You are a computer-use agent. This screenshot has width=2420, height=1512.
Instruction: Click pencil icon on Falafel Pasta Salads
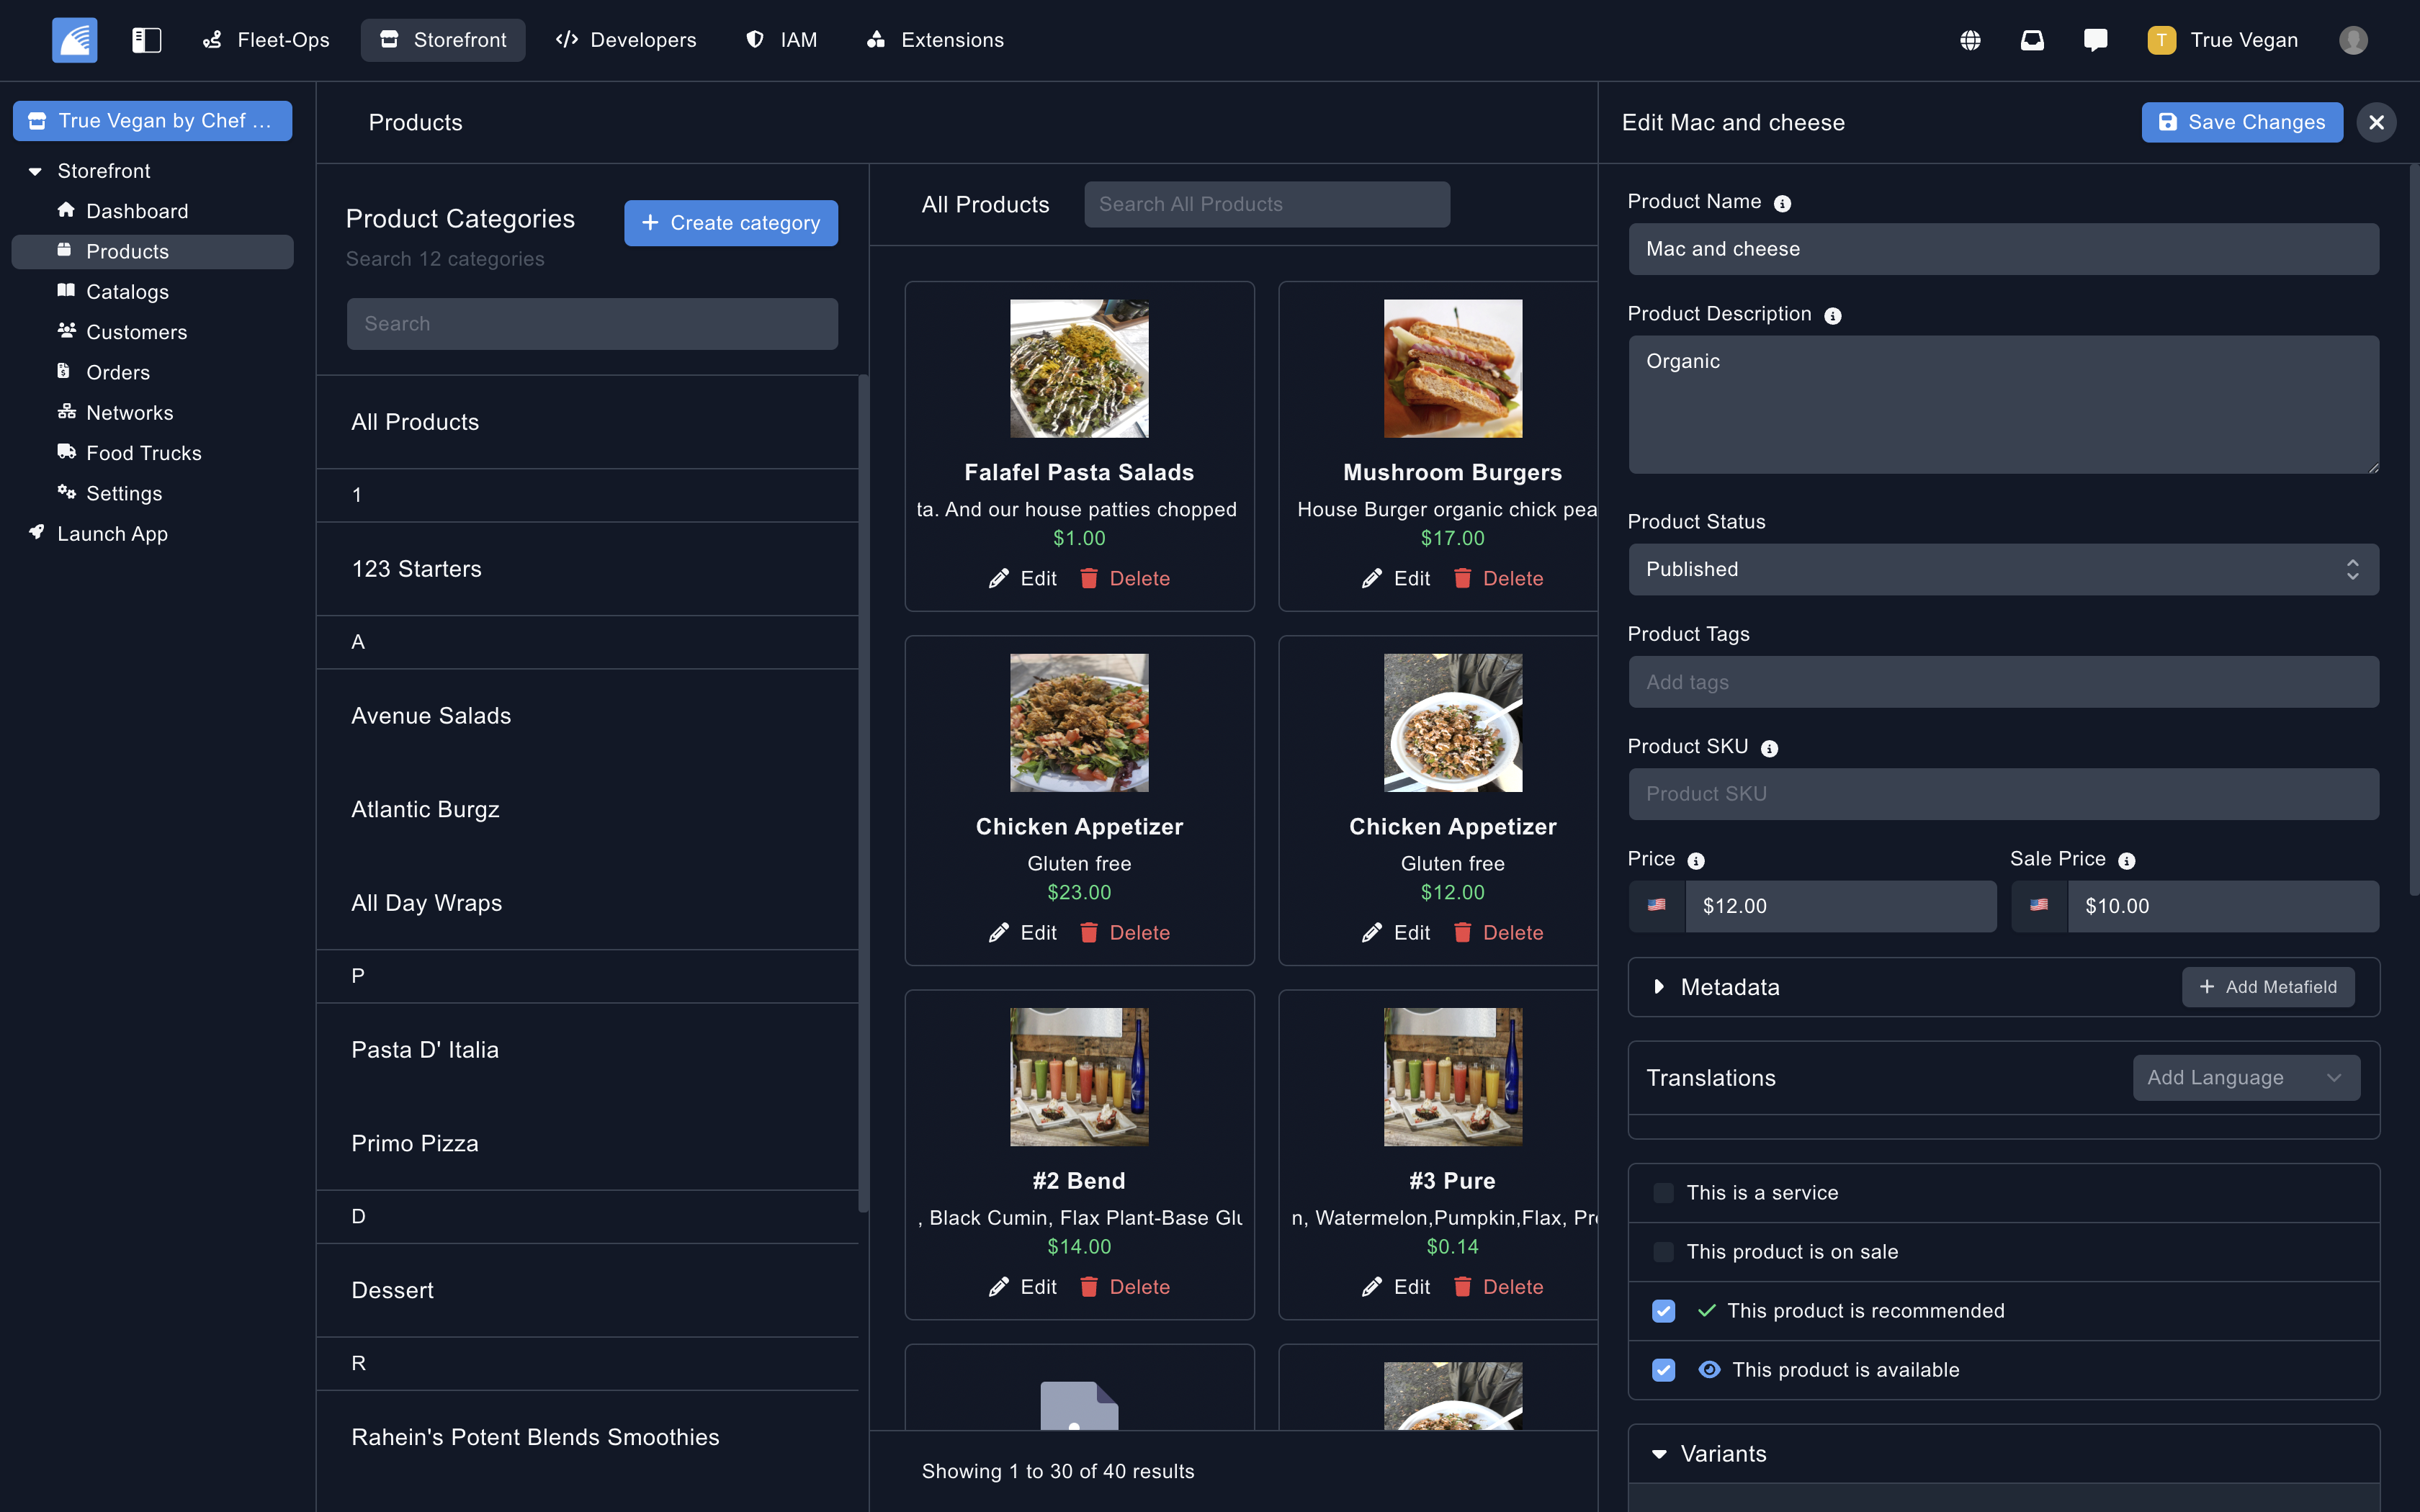tap(998, 579)
